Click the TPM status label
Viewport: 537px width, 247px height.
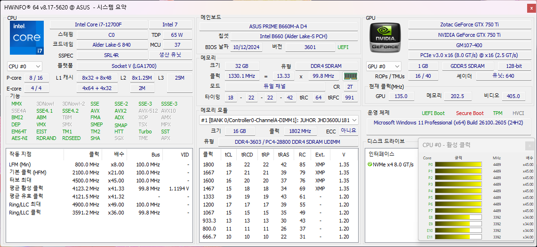pyautogui.click(x=497, y=113)
